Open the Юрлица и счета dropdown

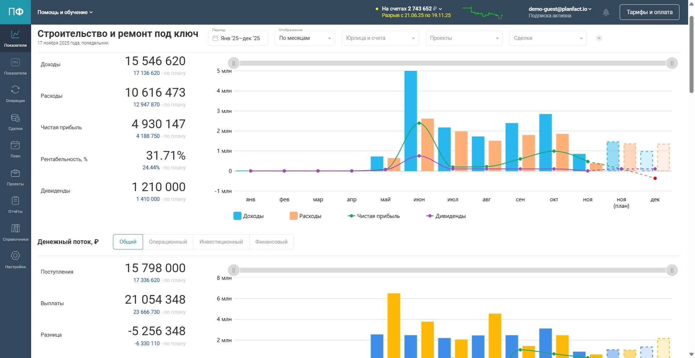click(380, 38)
